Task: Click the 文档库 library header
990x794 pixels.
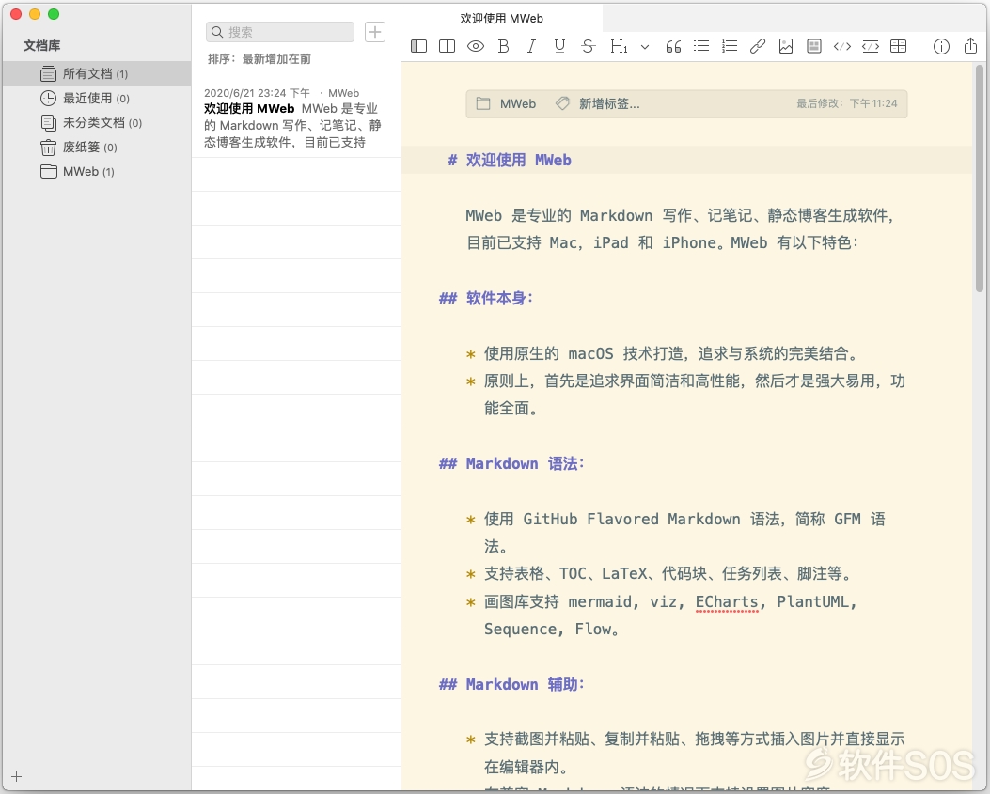Action: coord(42,45)
